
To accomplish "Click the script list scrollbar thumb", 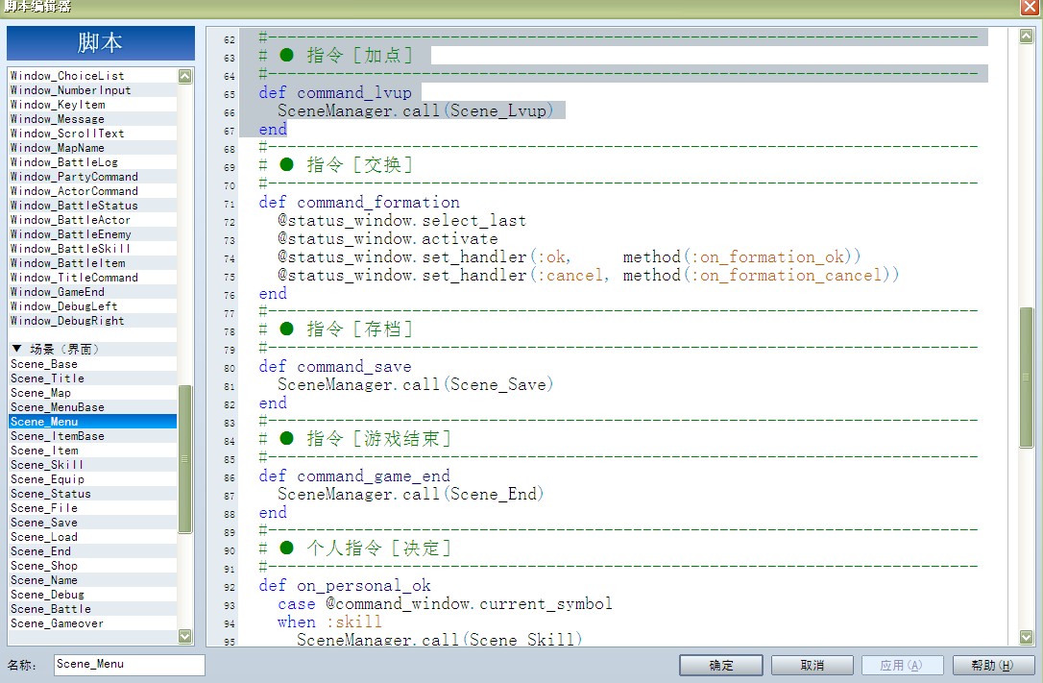I will pyautogui.click(x=185, y=459).
